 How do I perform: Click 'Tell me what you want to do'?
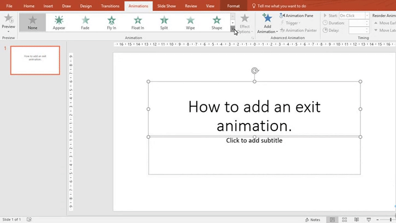281,5
